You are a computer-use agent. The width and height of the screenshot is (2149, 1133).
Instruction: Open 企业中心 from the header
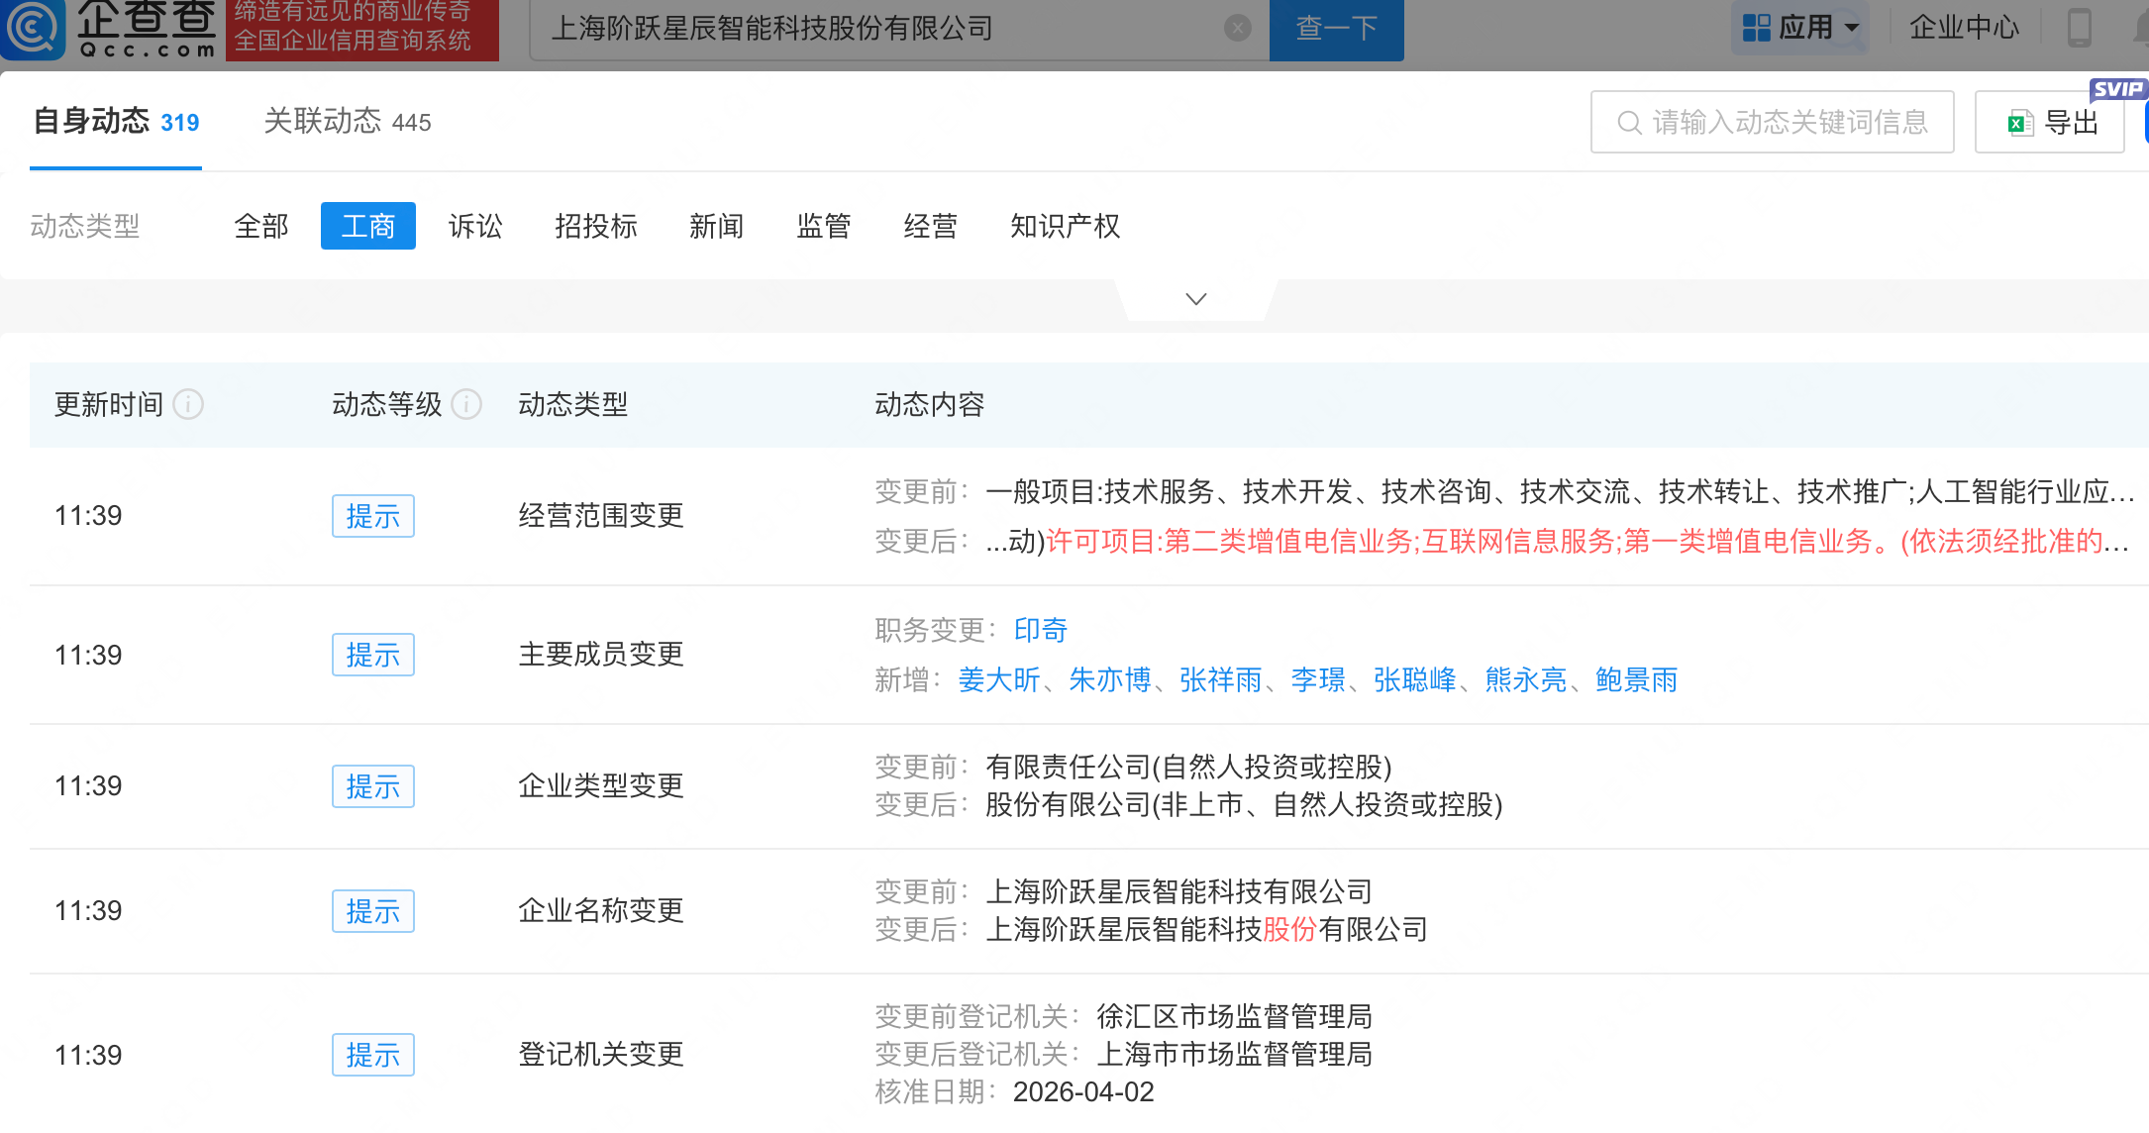1963,28
